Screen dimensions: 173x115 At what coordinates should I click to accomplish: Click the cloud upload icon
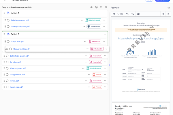pyautogui.click(x=92, y=7)
